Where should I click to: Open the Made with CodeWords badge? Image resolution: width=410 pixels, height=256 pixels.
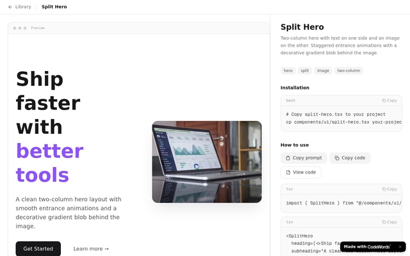point(367,246)
